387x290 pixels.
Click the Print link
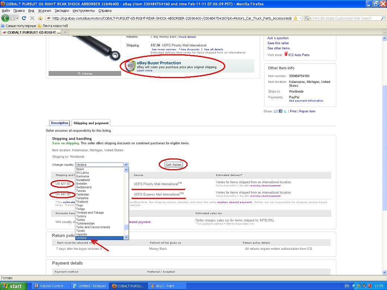point(293,111)
